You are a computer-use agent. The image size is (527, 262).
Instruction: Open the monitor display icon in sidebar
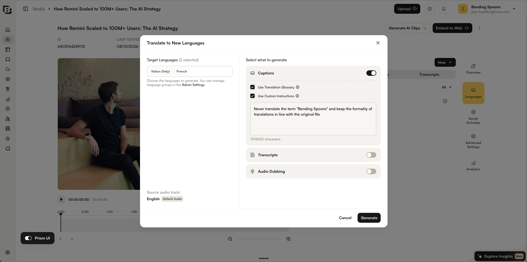[8, 59]
